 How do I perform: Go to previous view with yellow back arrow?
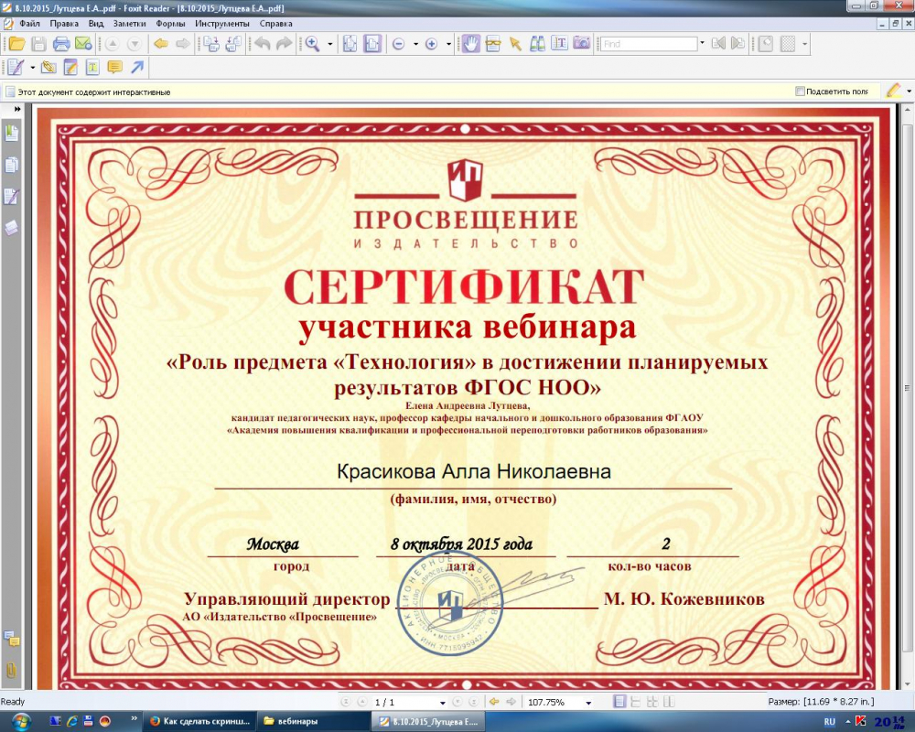coord(161,44)
